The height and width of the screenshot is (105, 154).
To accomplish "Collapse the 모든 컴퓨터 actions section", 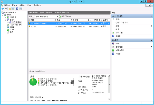I will pos(151,16).
